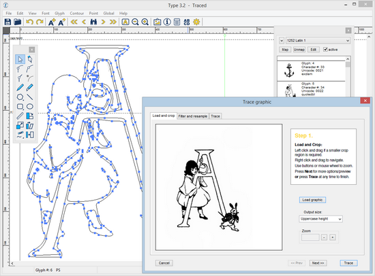This screenshot has height=276, width=375.
Task: Go to the first glyph with double-left arrows
Action: click(74, 22)
